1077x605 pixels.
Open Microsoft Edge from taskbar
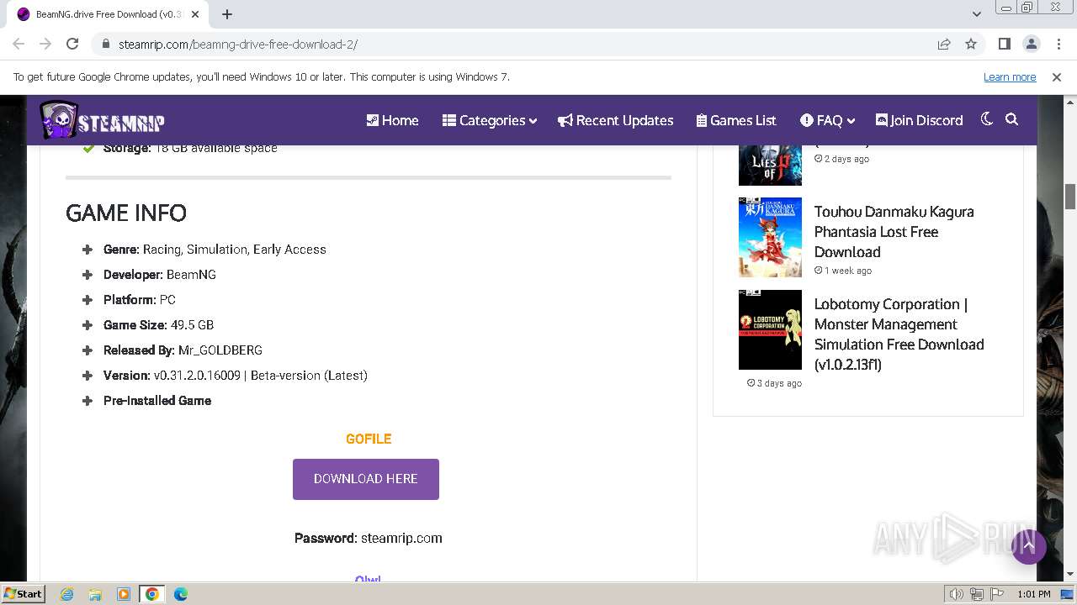181,594
